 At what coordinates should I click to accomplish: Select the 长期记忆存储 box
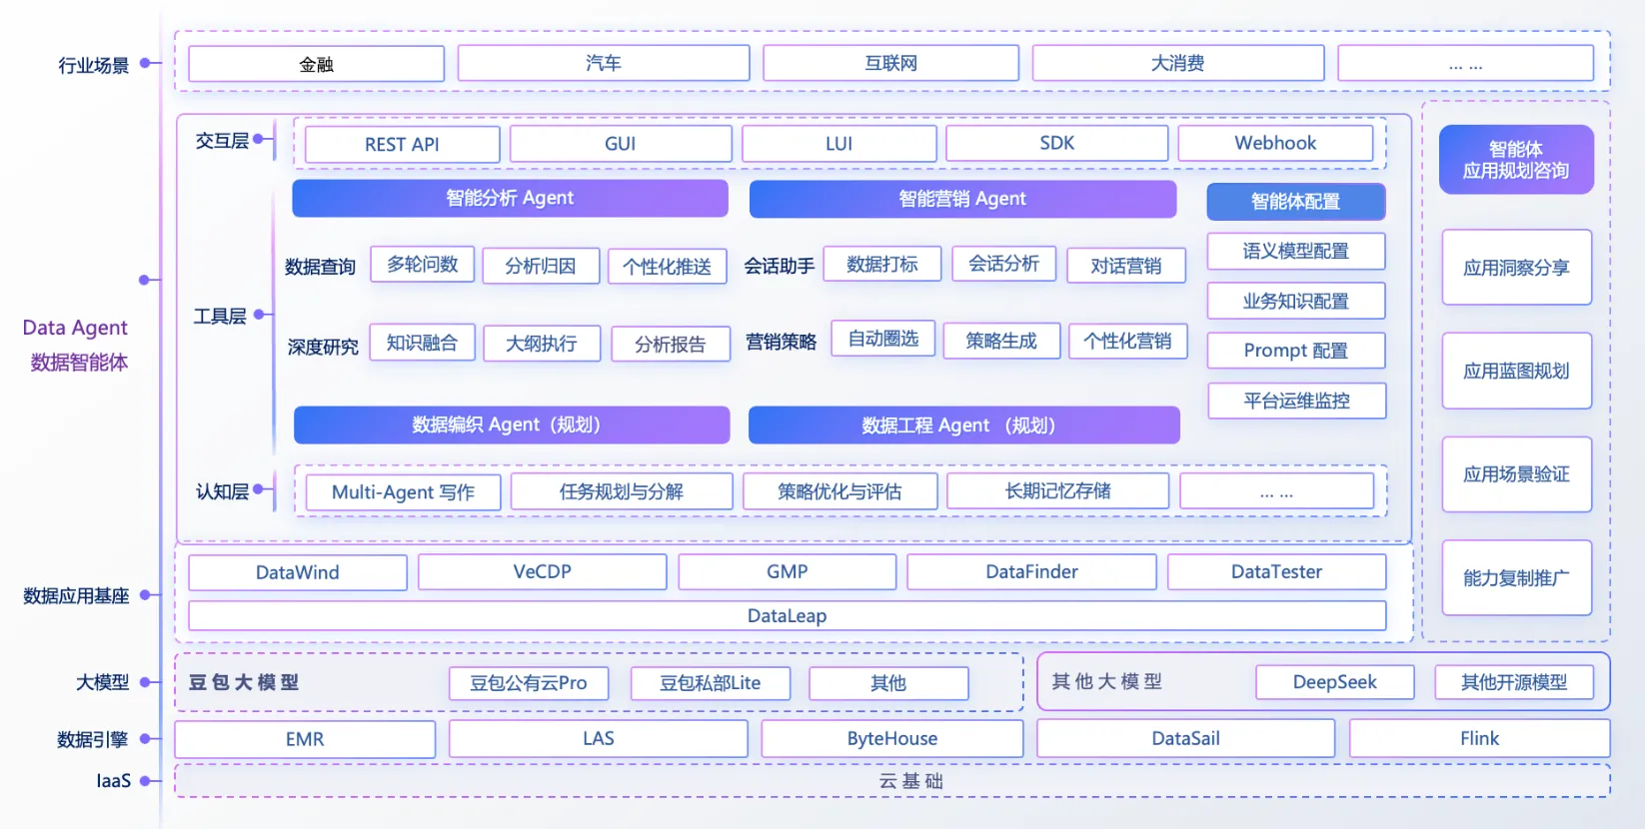point(1058,490)
